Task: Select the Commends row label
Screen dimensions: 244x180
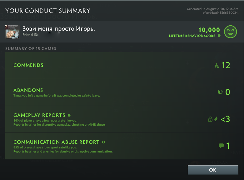Action: 28,65
